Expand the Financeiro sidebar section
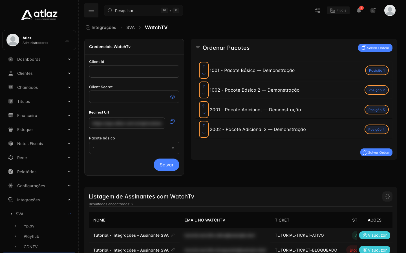The image size is (406, 253). pyautogui.click(x=39, y=116)
